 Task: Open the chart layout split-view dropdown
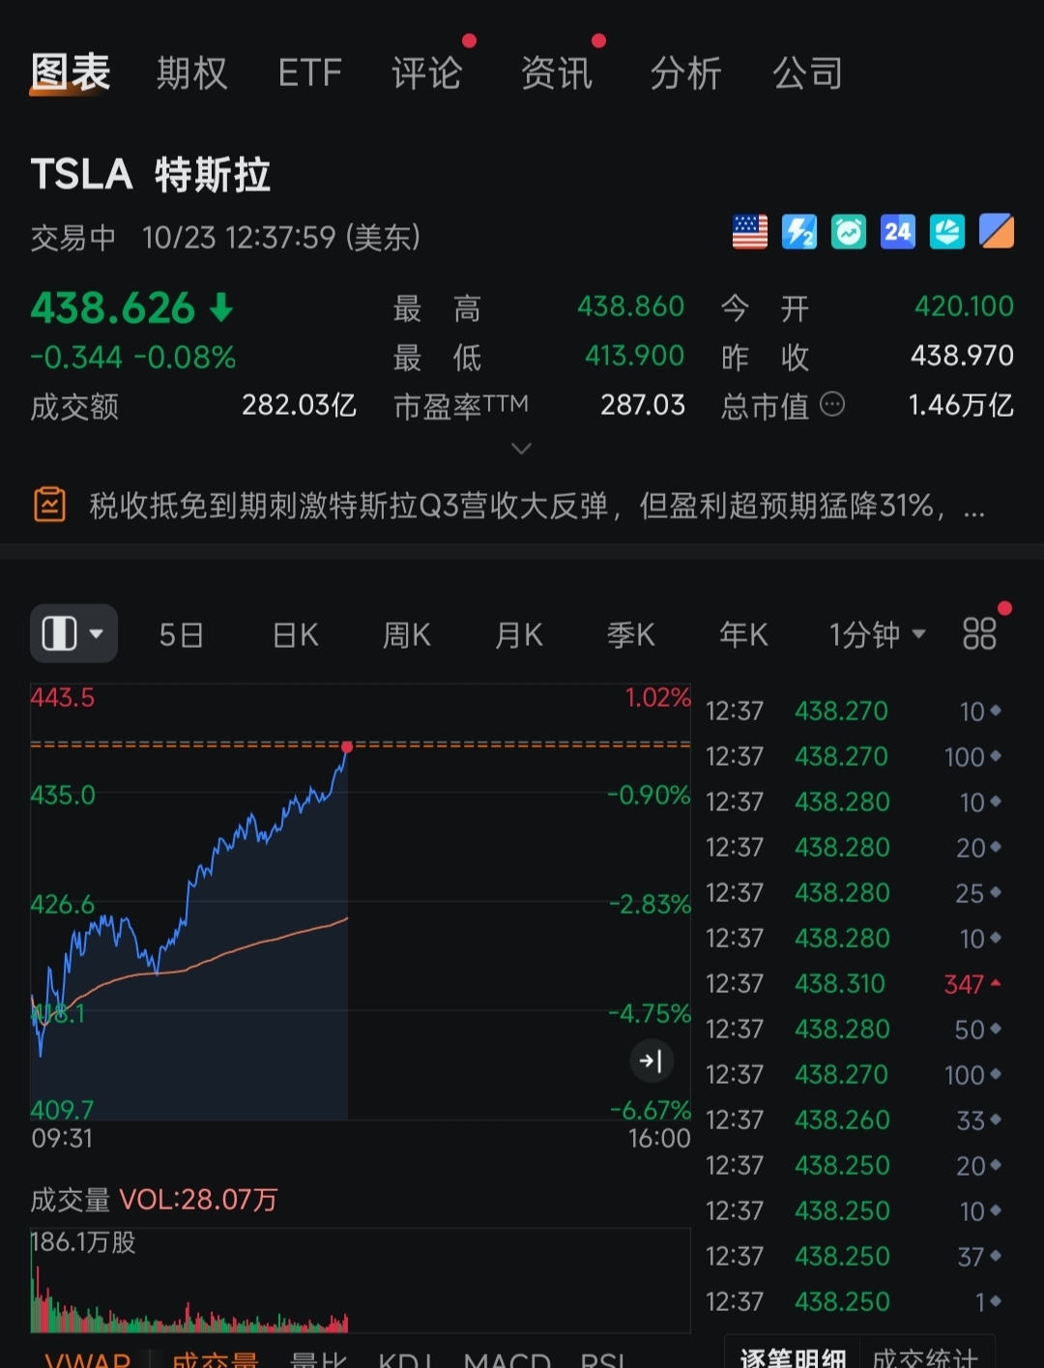(x=73, y=634)
